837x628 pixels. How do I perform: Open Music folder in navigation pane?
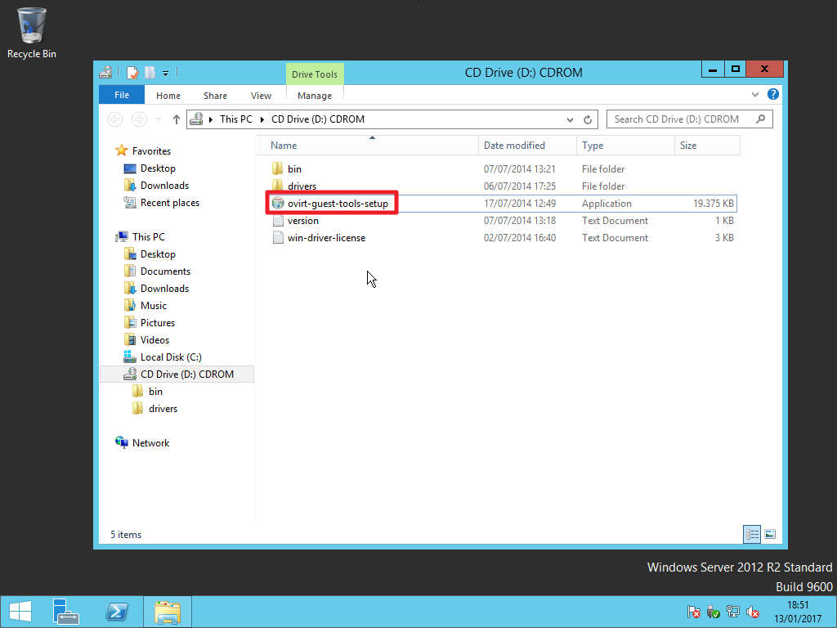tap(153, 306)
